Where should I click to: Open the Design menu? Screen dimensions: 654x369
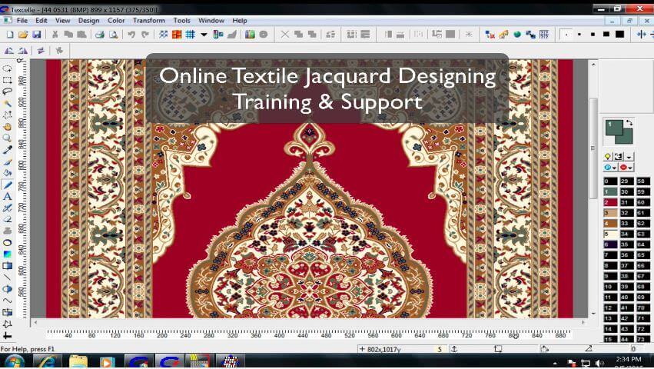88,21
